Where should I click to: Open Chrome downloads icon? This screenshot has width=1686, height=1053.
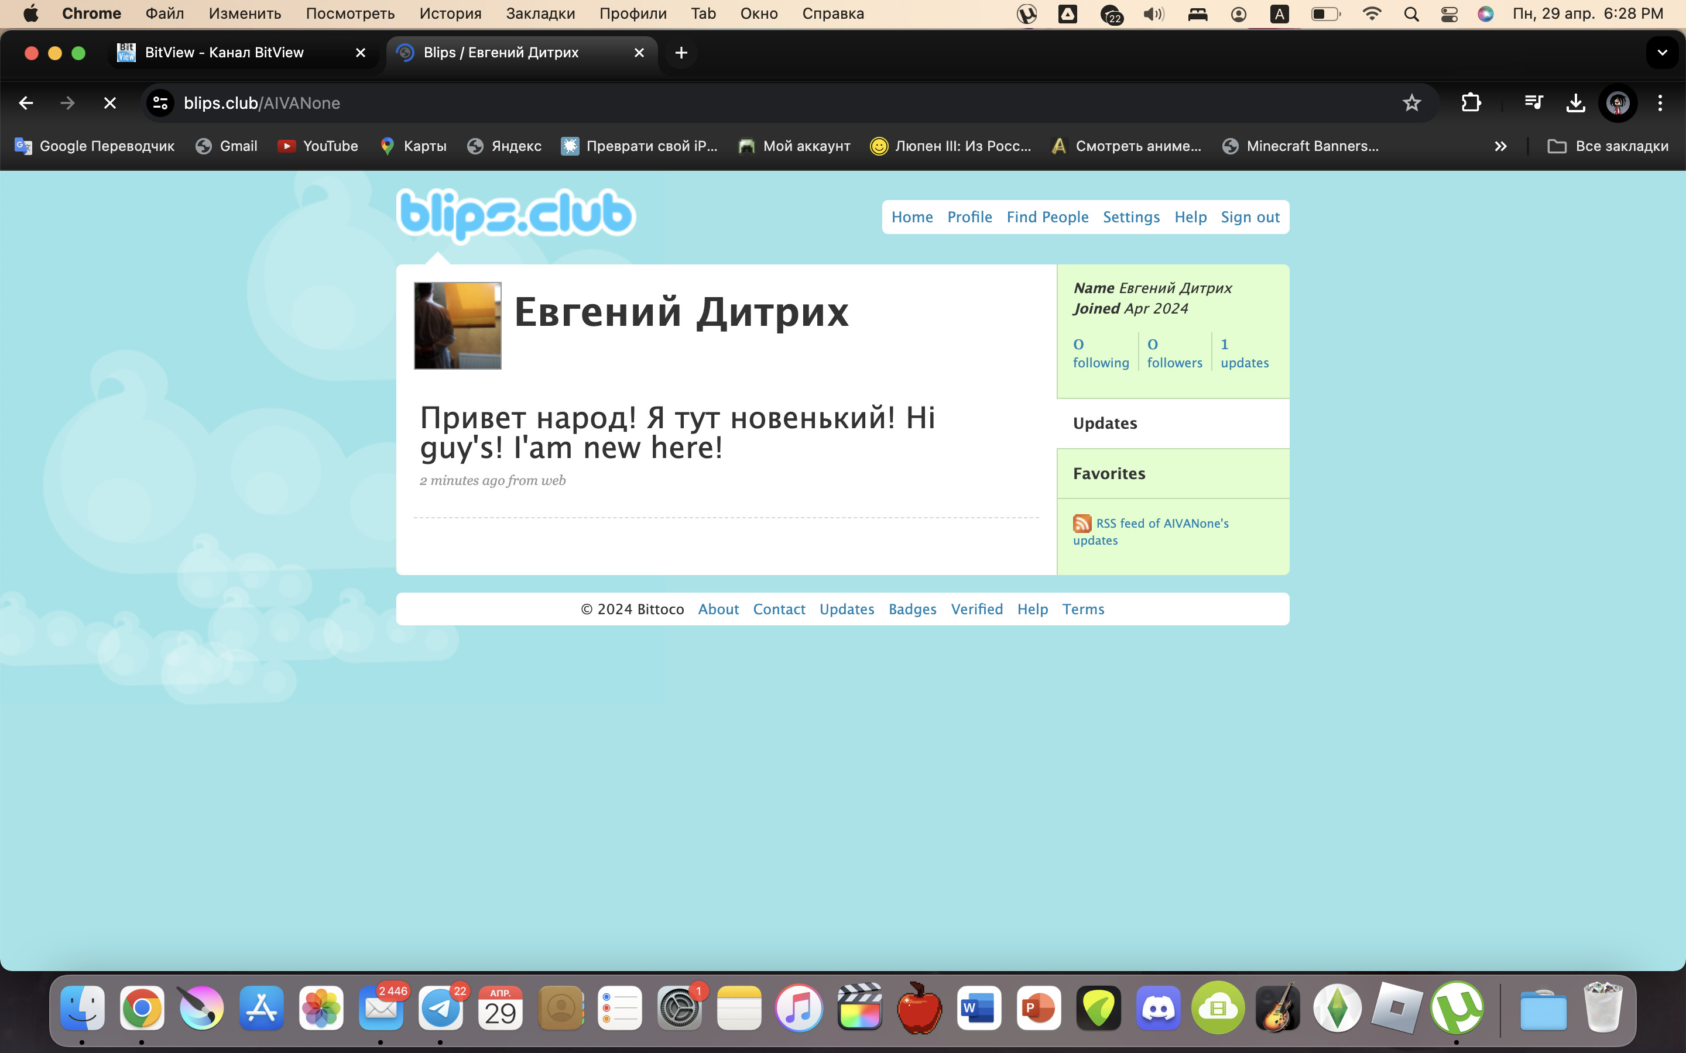tap(1575, 103)
